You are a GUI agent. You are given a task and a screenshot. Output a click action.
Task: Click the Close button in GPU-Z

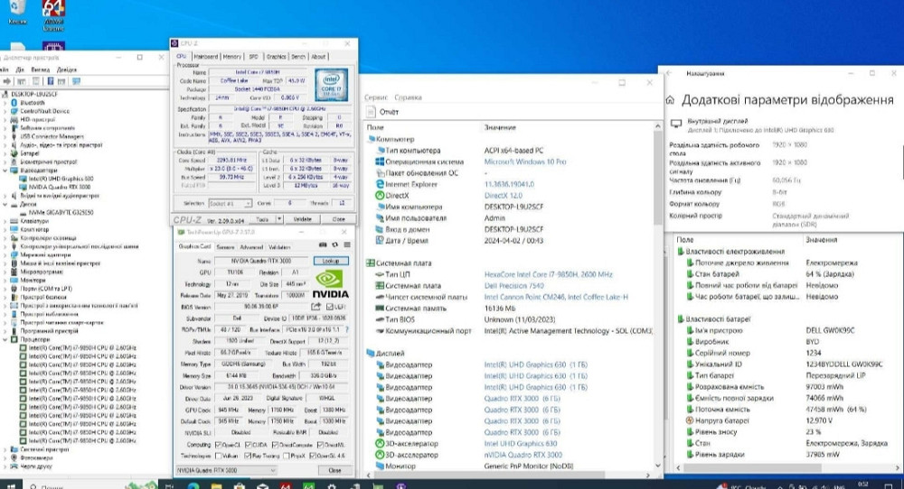coord(334,470)
